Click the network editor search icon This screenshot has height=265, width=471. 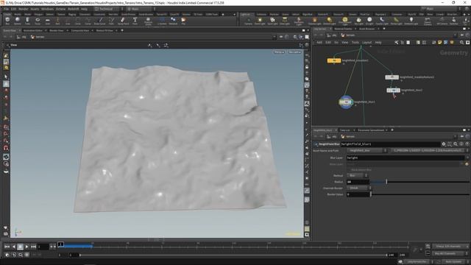pos(461,43)
